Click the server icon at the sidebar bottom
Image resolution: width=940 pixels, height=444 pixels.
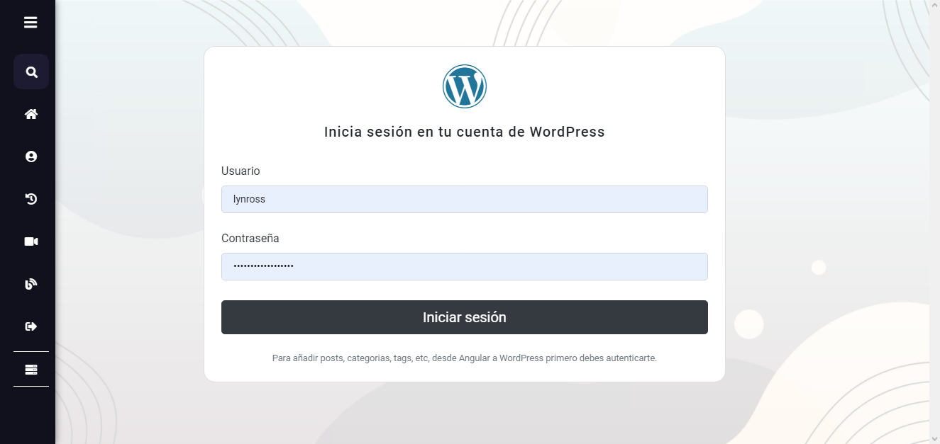[31, 370]
